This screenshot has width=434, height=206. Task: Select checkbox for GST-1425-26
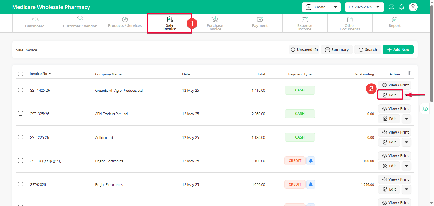20,90
